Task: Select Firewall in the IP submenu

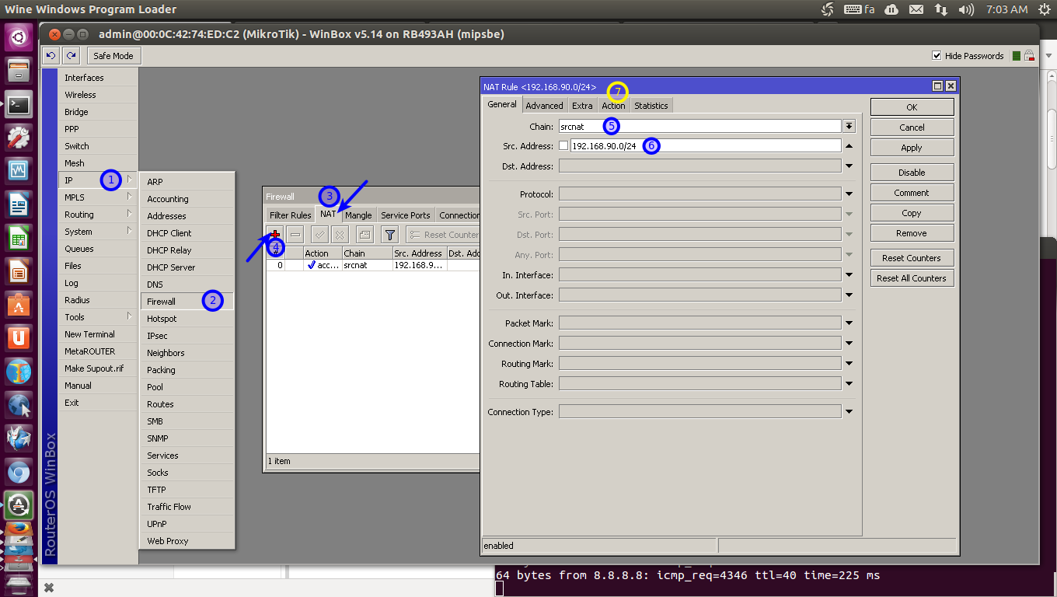Action: pyautogui.click(x=162, y=302)
